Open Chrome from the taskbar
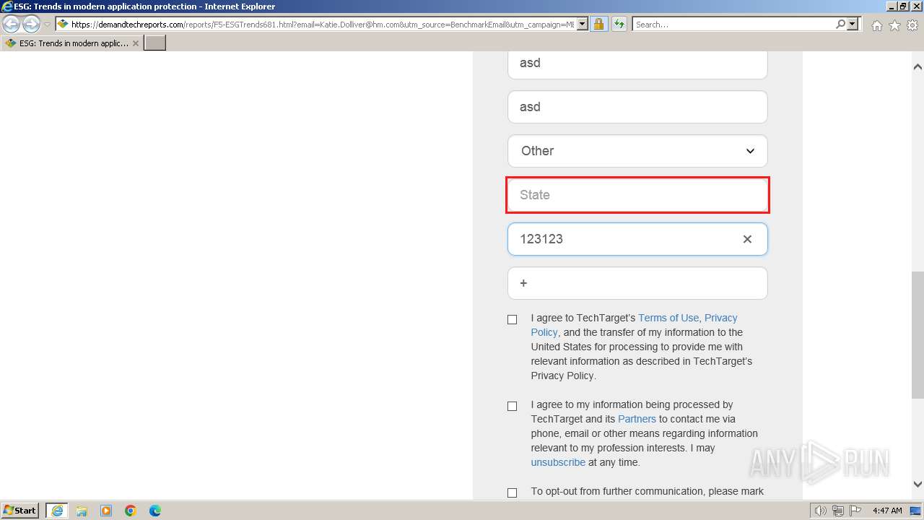Image resolution: width=924 pixels, height=520 pixels. 131,511
